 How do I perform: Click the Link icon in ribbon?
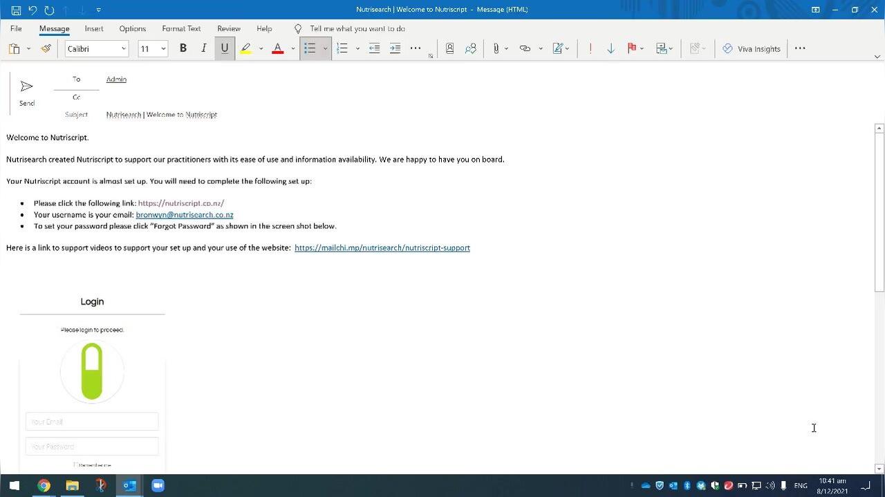click(525, 48)
